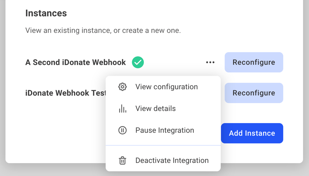Click the iDonate Webhook Test instance name
This screenshot has height=176, width=309.
(x=66, y=93)
